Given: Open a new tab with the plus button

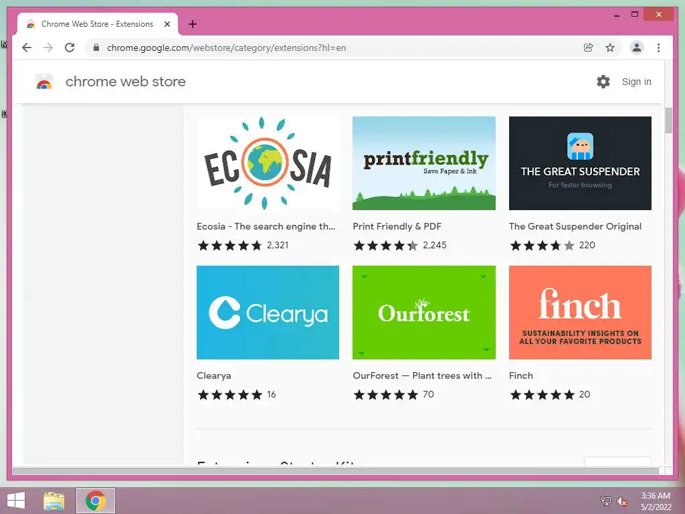Looking at the screenshot, I should click(x=192, y=24).
